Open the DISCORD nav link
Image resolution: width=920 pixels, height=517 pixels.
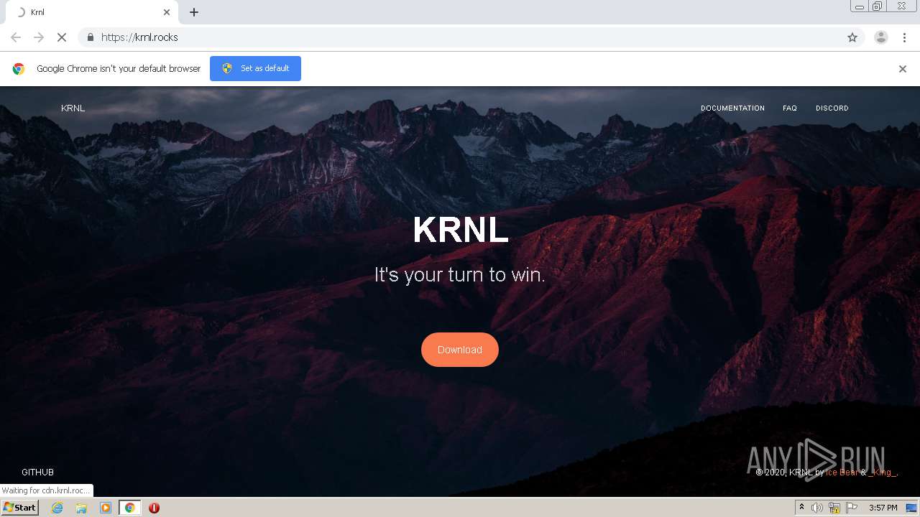[x=832, y=108]
